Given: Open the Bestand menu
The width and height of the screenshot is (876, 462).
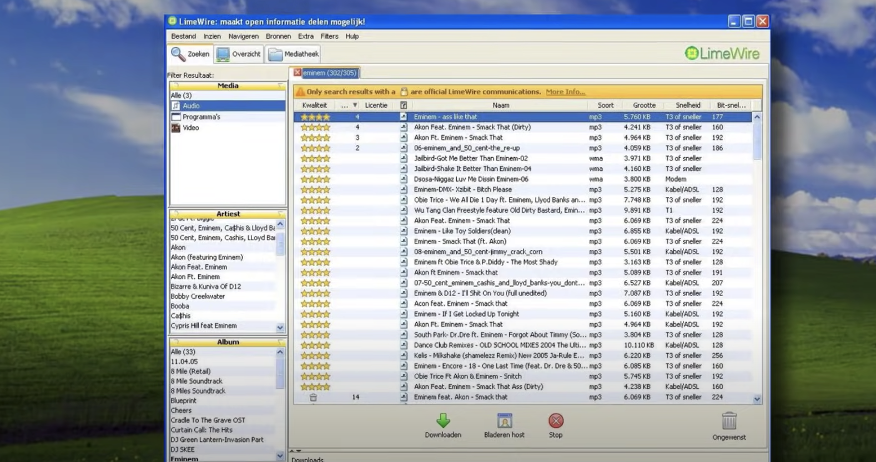Looking at the screenshot, I should (x=183, y=36).
